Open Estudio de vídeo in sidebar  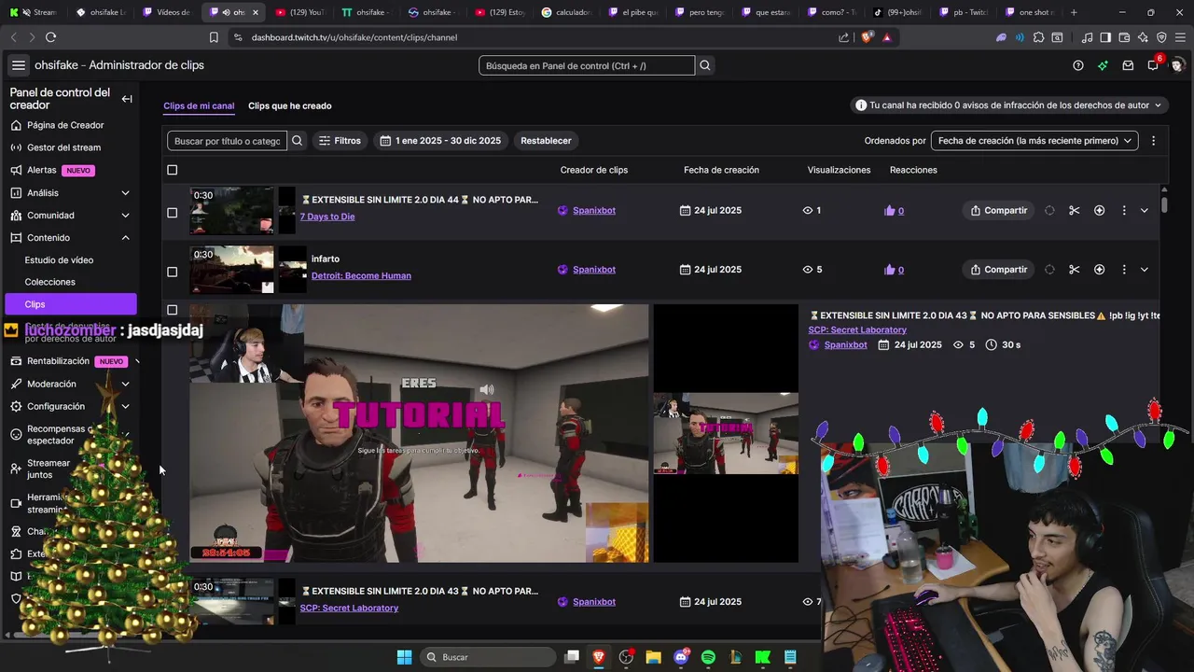[59, 260]
